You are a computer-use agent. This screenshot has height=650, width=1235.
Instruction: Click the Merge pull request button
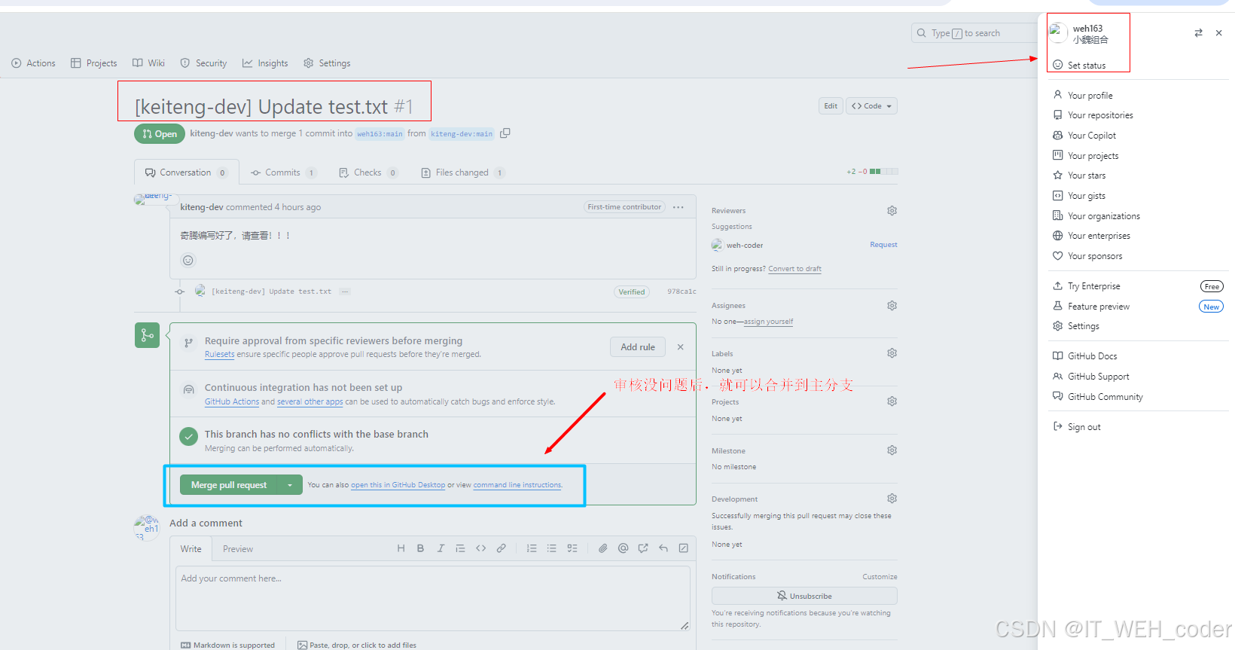tap(229, 485)
